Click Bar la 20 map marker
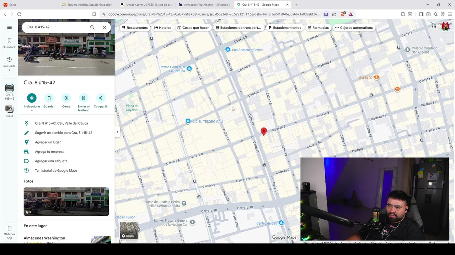The image size is (455, 255). (x=376, y=77)
